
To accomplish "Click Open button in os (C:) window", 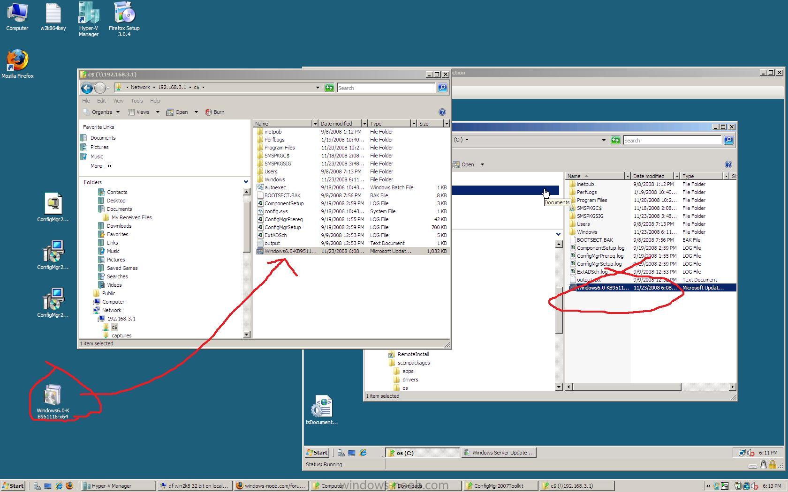I will 464,164.
